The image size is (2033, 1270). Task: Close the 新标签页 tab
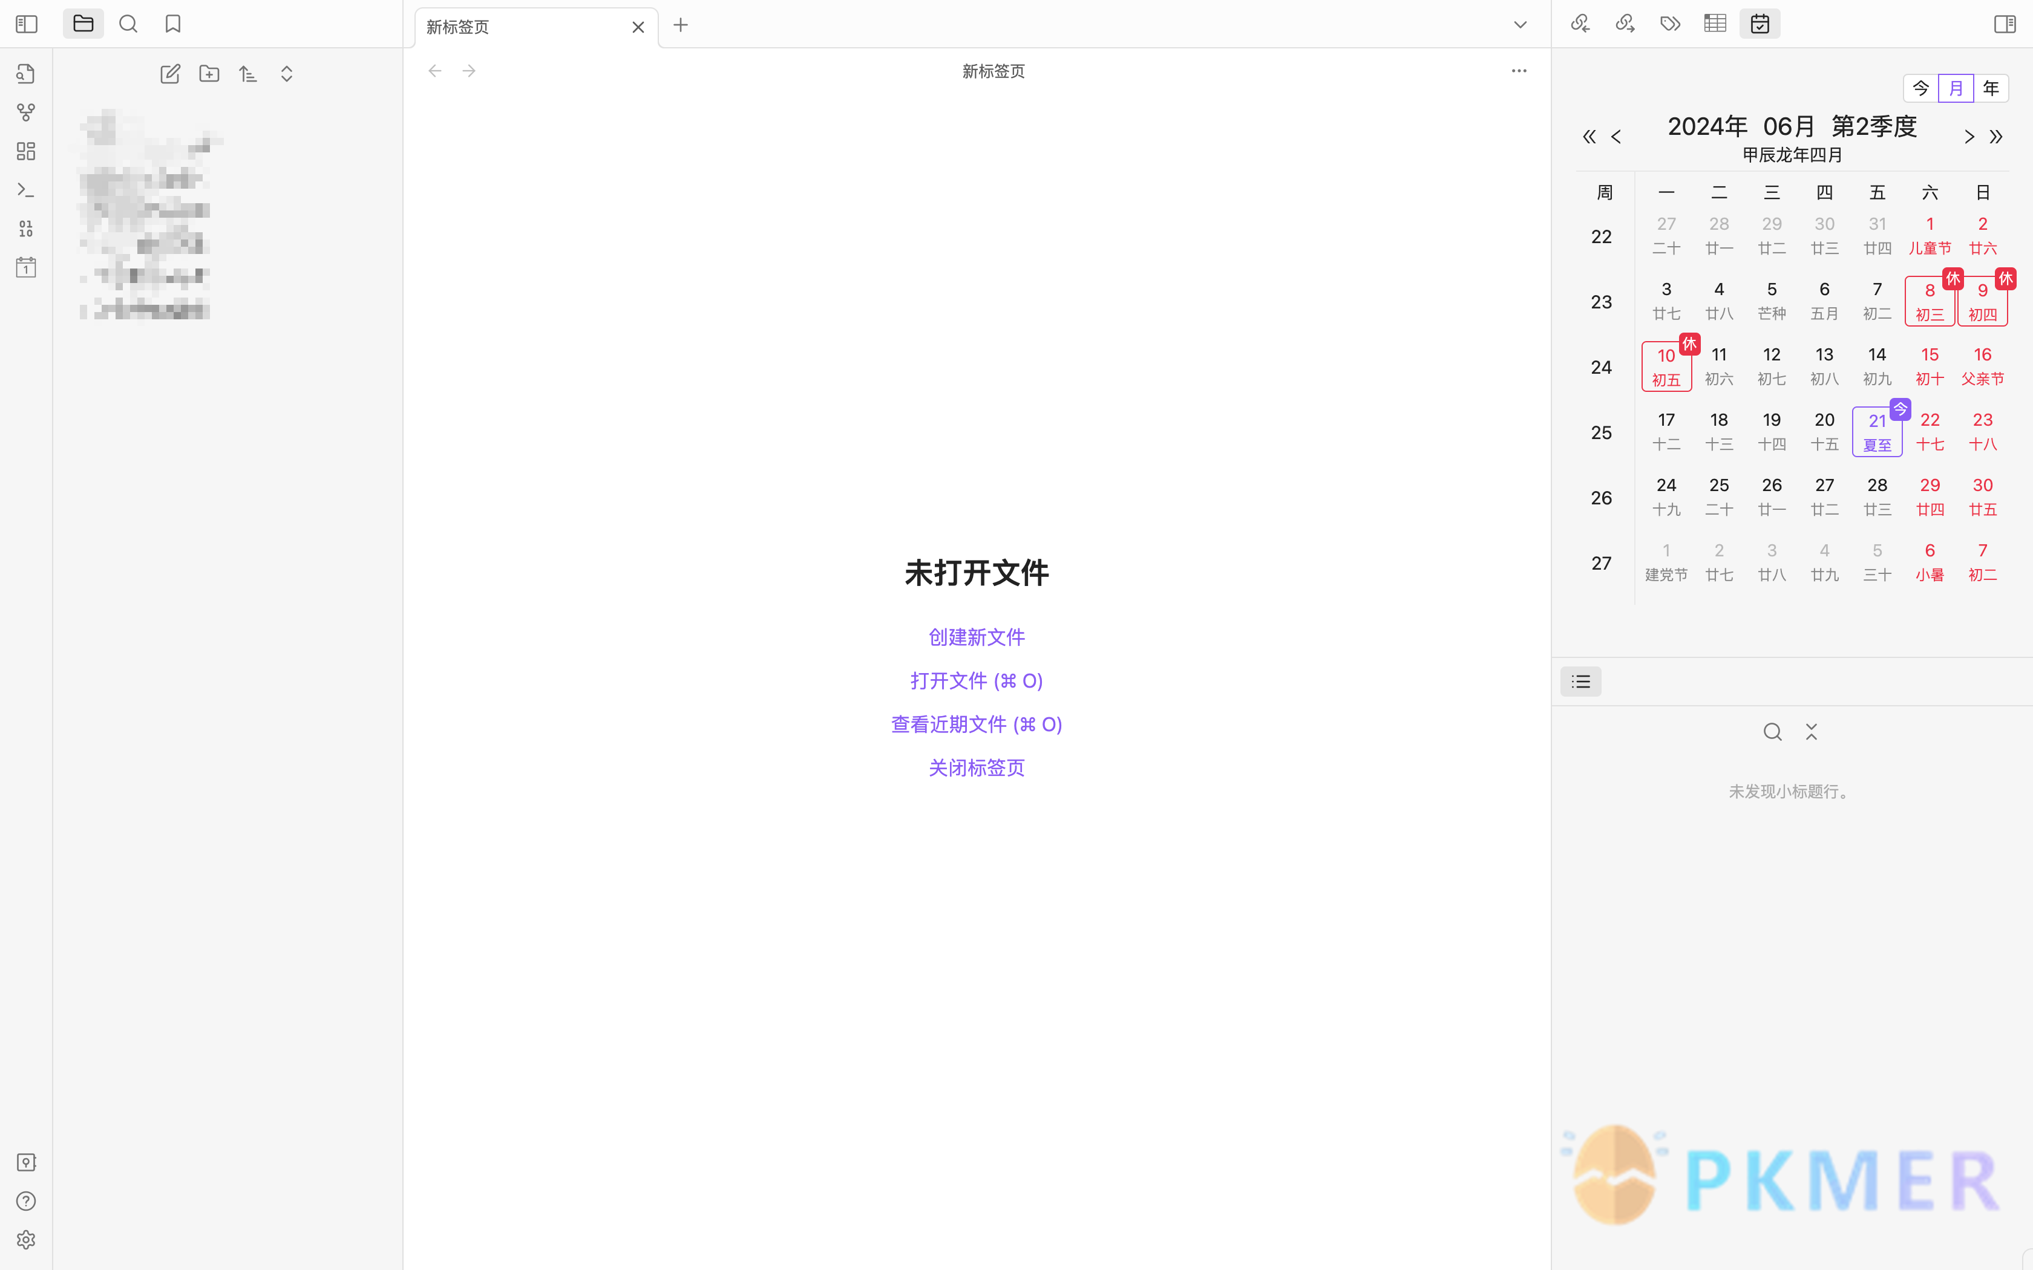638,27
